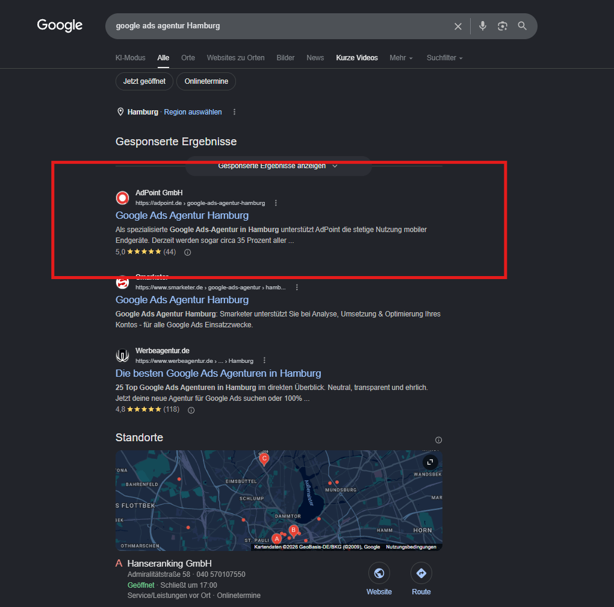Open the News tab
The width and height of the screenshot is (614, 607).
(x=315, y=58)
